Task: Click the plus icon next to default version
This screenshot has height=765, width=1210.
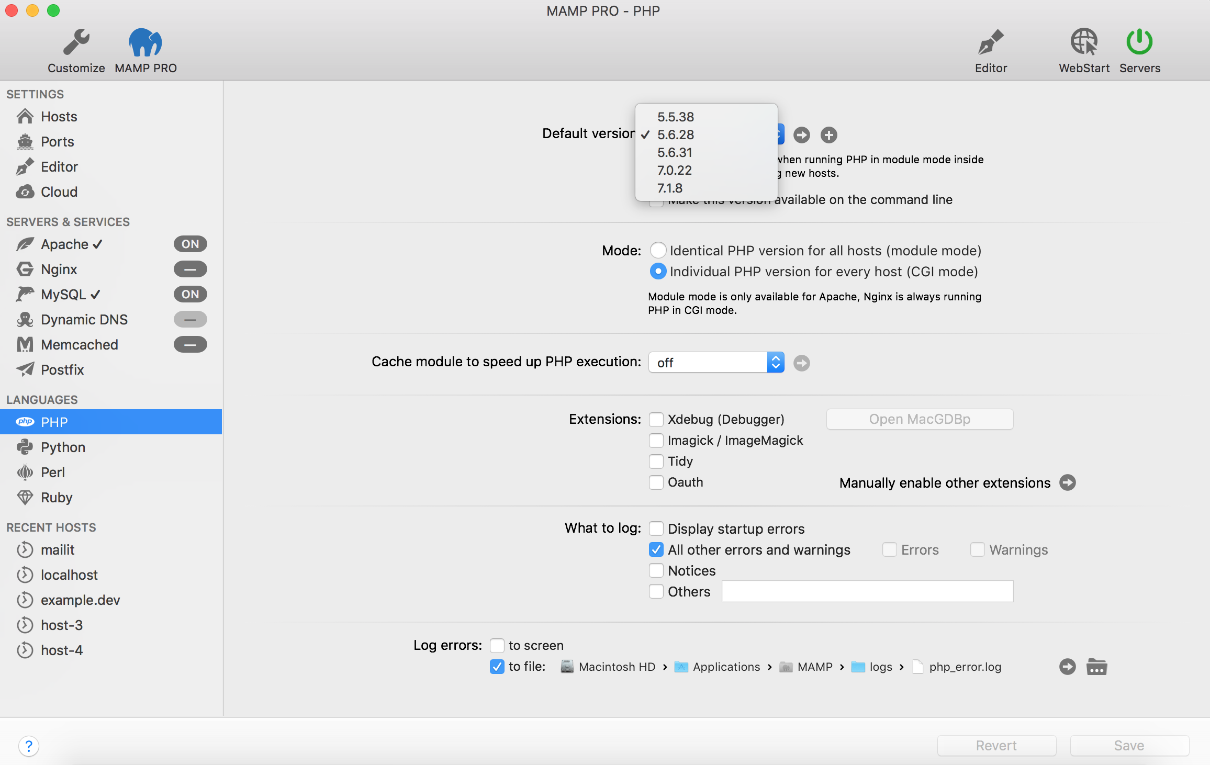Action: tap(828, 135)
